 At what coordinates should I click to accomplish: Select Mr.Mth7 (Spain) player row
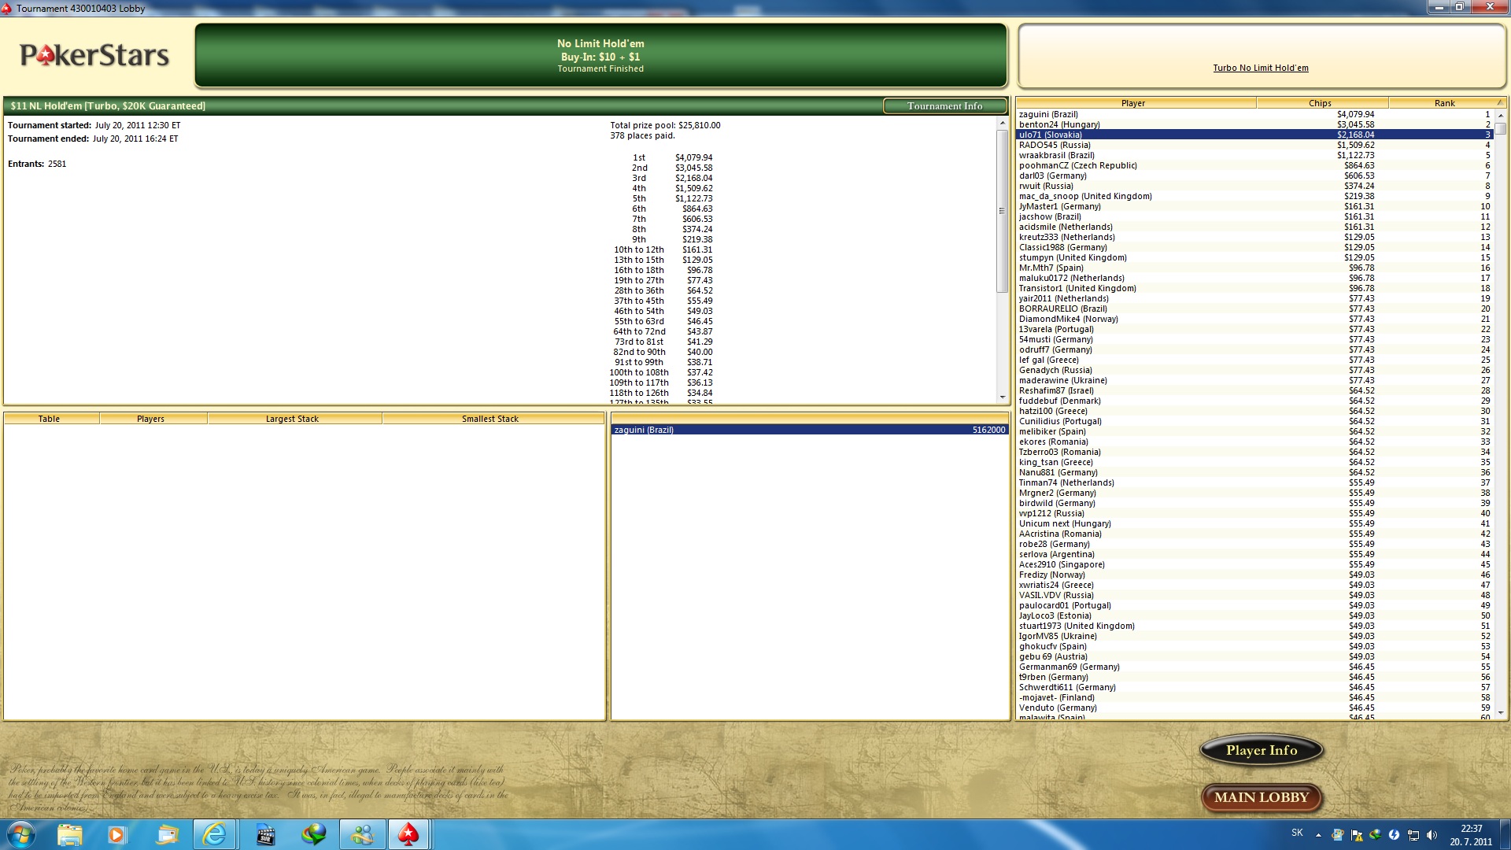coord(1254,268)
